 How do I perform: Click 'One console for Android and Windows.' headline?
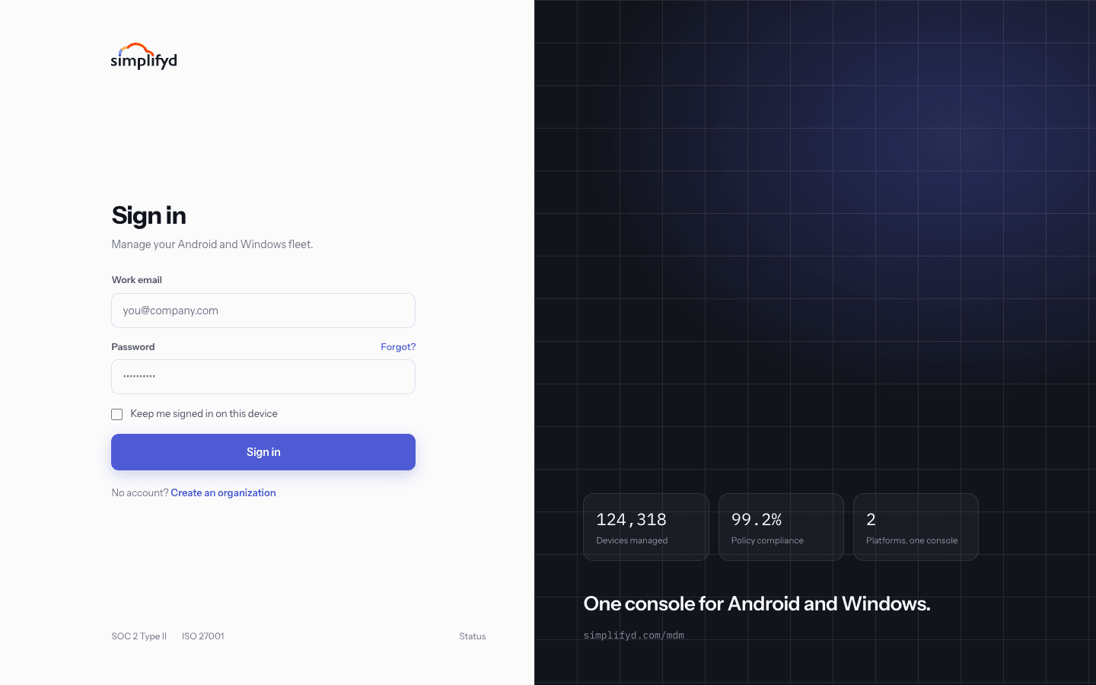coord(757,604)
